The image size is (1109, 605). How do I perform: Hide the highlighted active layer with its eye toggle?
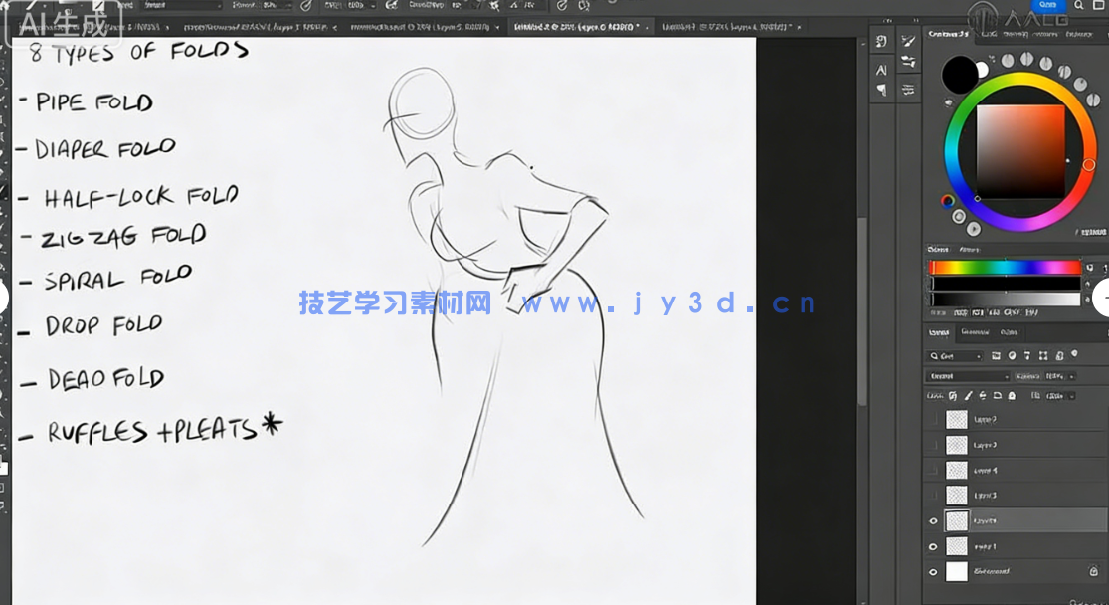click(933, 519)
